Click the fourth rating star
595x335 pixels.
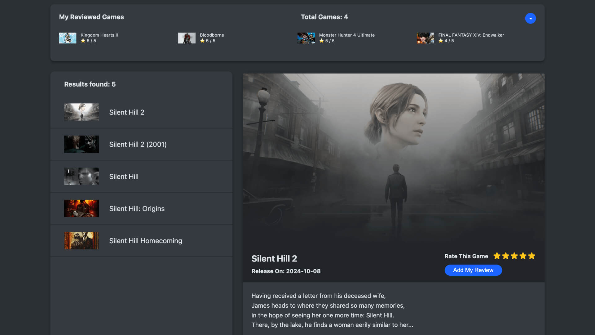(523, 256)
